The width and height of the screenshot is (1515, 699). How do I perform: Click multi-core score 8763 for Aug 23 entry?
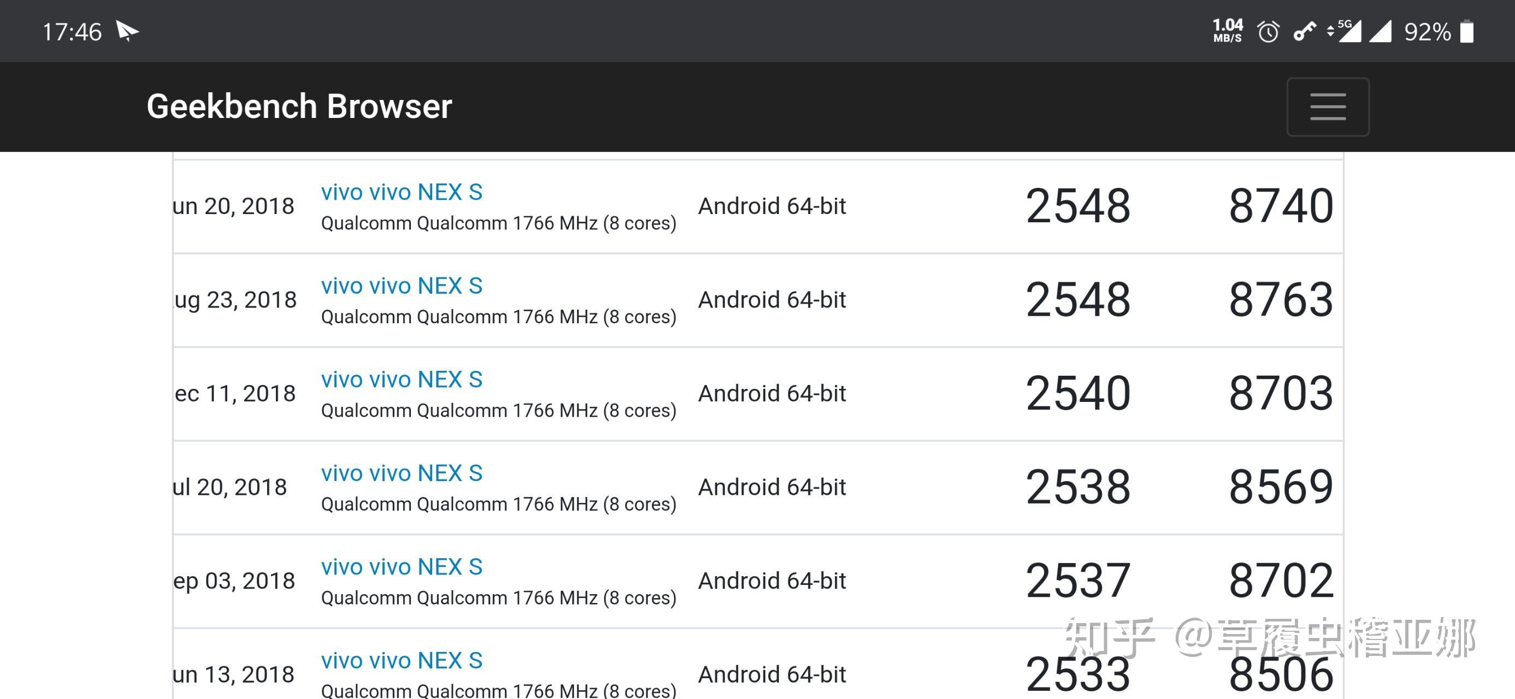pyautogui.click(x=1280, y=300)
